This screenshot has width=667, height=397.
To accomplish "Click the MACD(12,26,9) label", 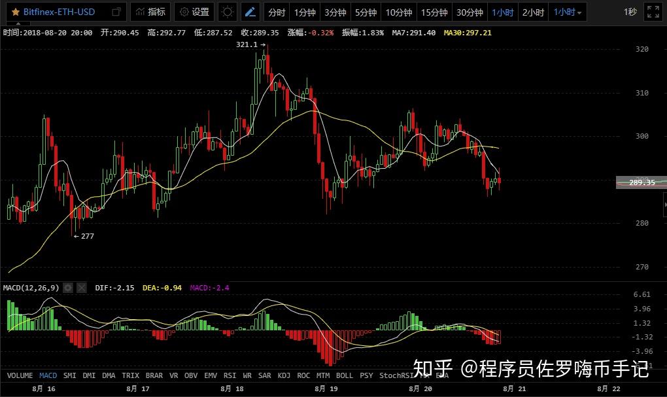I will (x=31, y=288).
